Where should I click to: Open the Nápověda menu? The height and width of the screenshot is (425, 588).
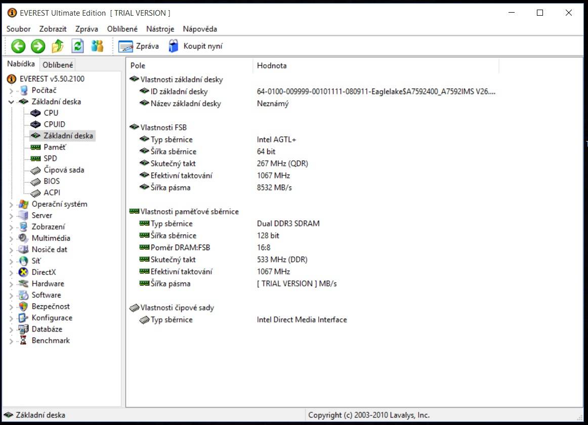tap(200, 29)
